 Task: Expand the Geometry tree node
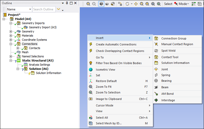[11, 31]
